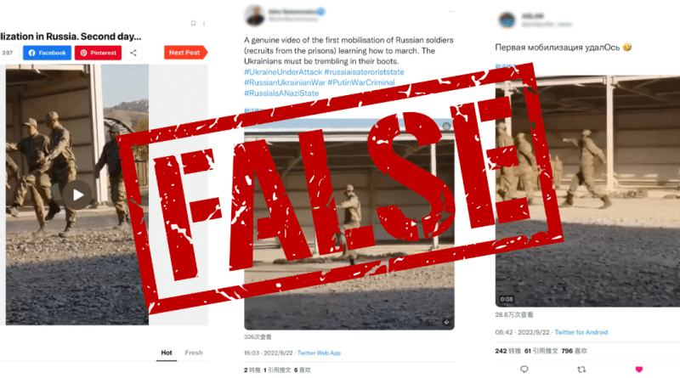This screenshot has width=680, height=378.
Task: Bookmark the post with bookmark icon
Action: click(x=194, y=24)
